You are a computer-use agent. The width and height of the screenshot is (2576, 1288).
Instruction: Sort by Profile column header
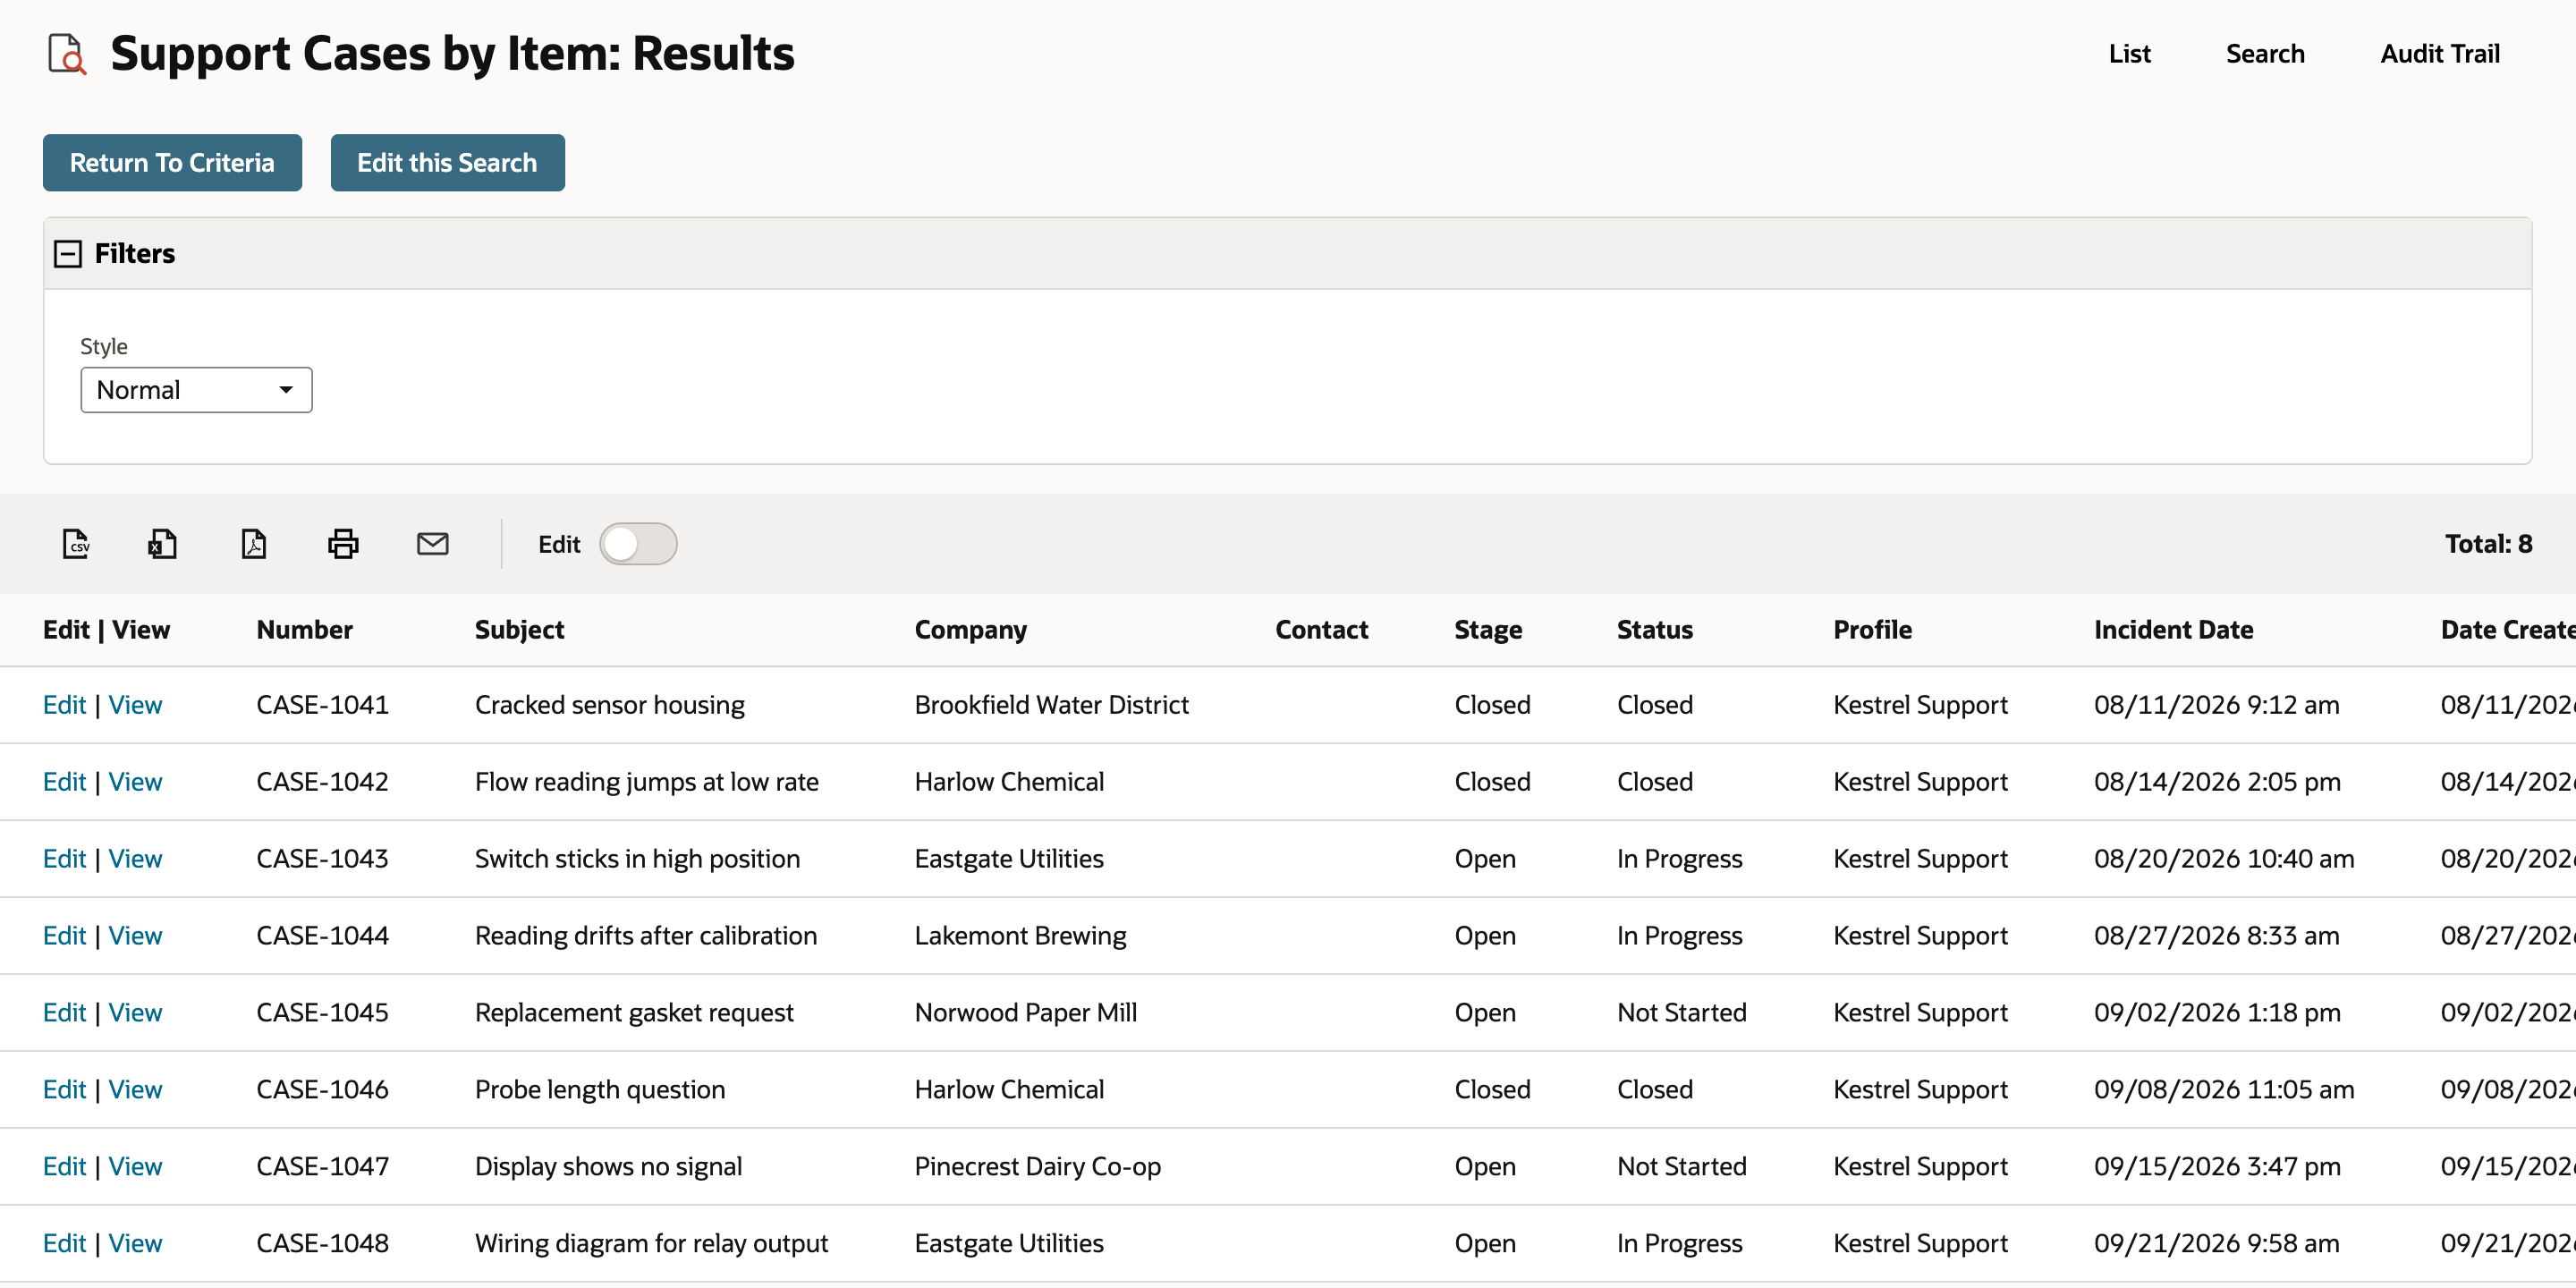tap(1872, 630)
